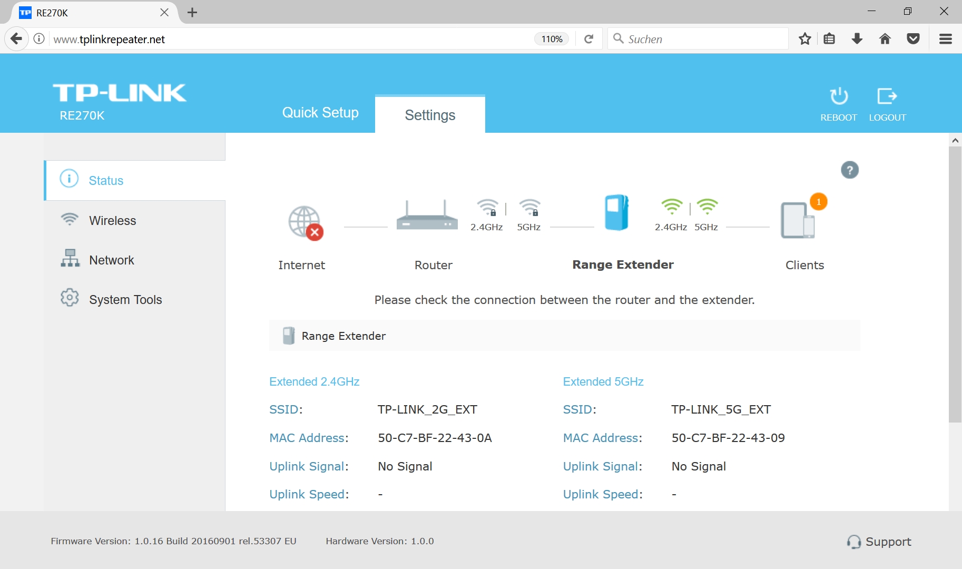Click the Firmware Version text
The image size is (962, 569).
173,541
